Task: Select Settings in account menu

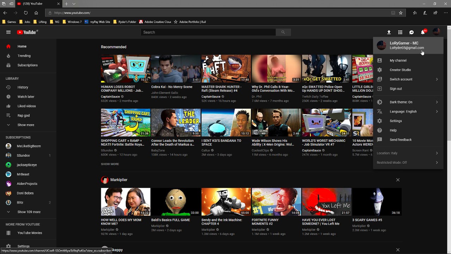Action: pos(408,121)
